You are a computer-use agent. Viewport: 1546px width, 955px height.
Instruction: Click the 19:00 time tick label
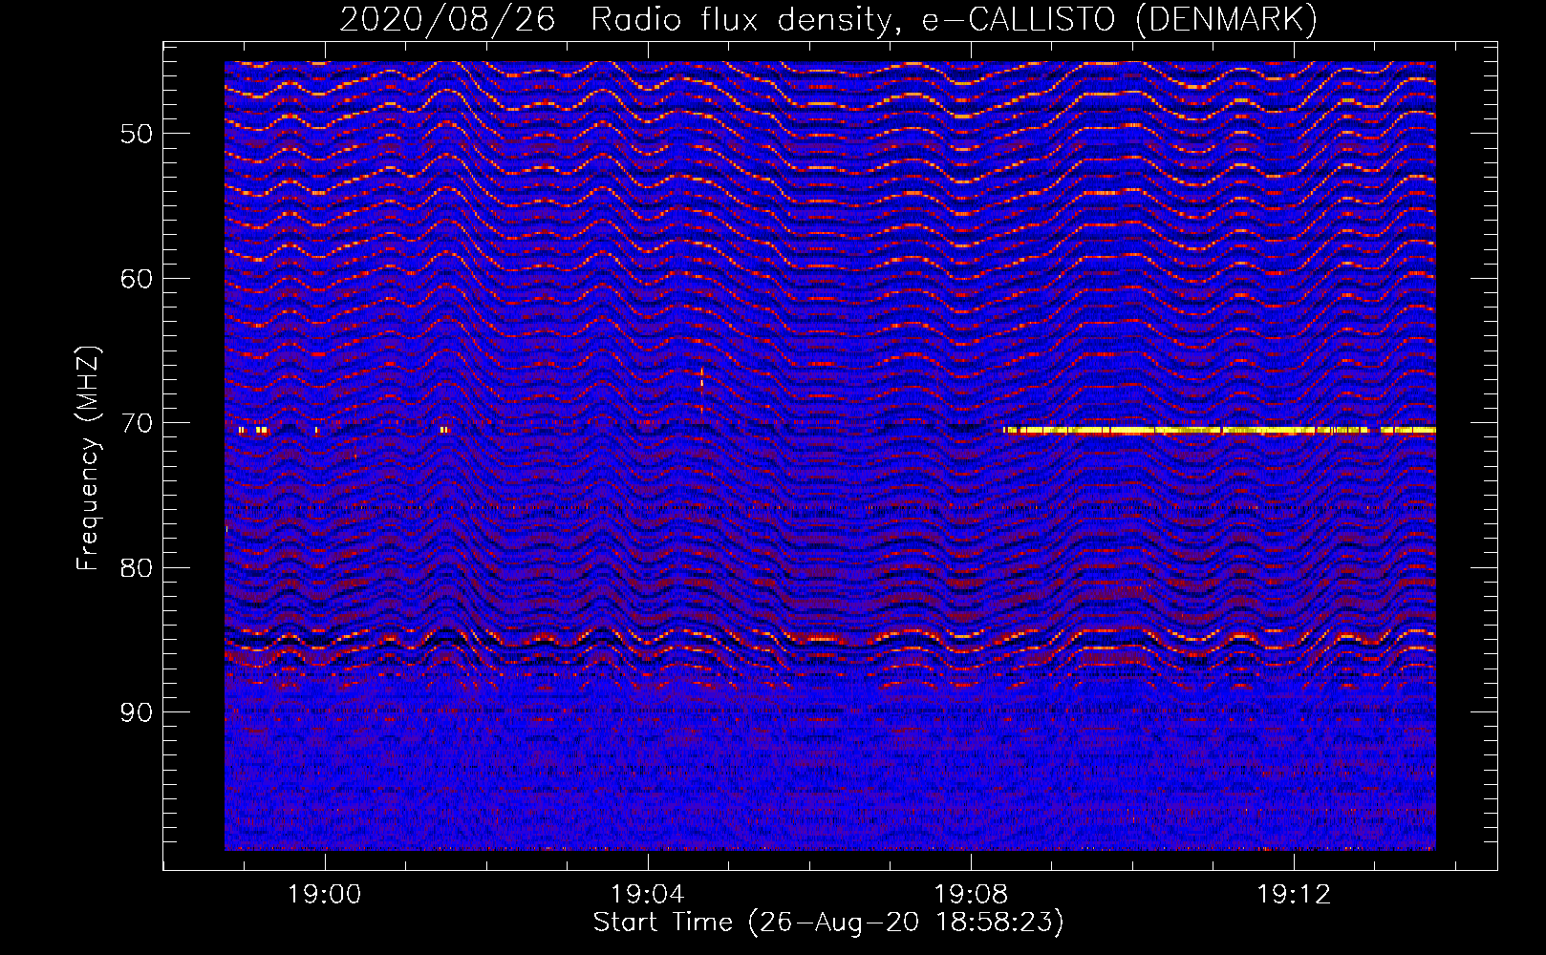click(325, 895)
